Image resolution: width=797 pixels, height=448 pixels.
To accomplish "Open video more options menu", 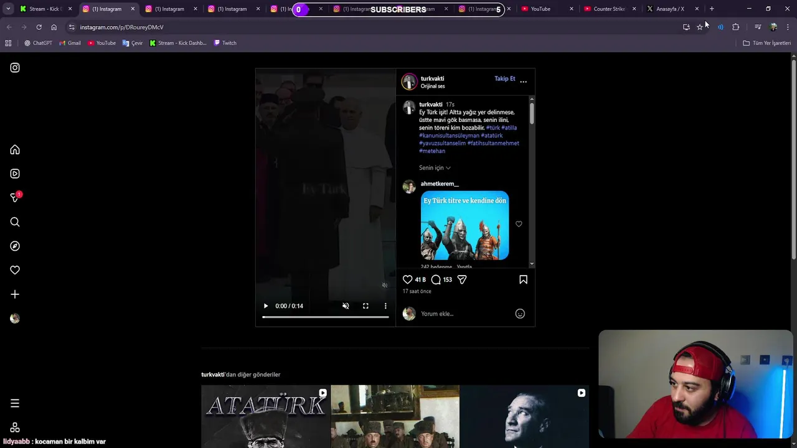I will tap(385, 306).
